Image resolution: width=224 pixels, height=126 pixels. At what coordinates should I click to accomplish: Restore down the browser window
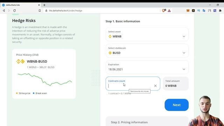[218, 5]
